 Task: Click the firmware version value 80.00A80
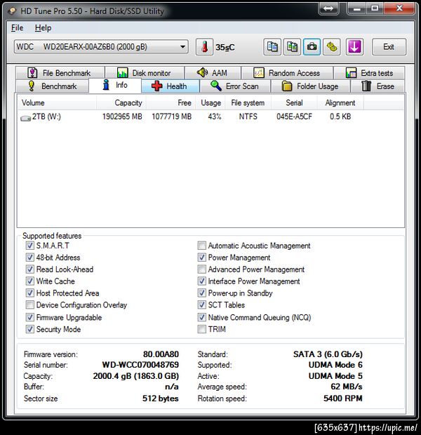pyautogui.click(x=161, y=354)
